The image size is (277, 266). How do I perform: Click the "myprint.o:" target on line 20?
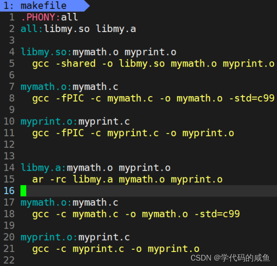[x=49, y=237]
